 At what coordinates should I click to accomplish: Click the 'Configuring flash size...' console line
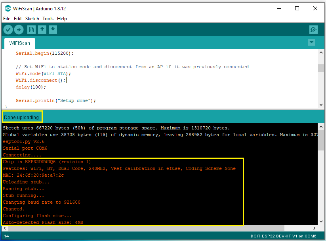click(x=37, y=216)
